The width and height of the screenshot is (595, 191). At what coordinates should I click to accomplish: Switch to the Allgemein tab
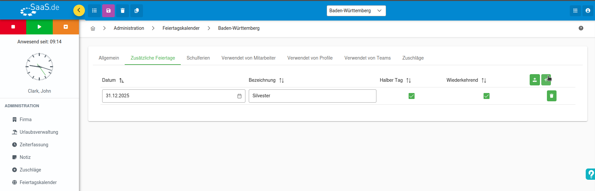click(109, 58)
